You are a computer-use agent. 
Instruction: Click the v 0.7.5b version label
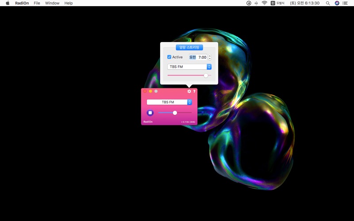[188, 122]
